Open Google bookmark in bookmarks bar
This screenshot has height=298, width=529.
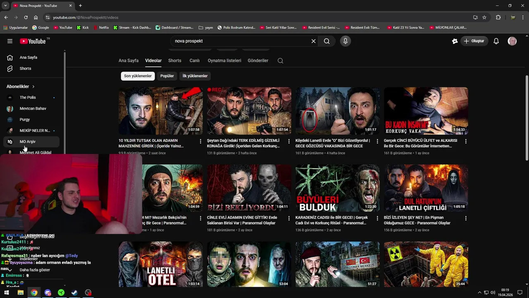pos(41,27)
